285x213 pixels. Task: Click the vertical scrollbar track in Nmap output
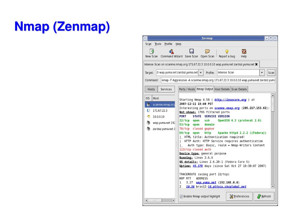(273, 149)
